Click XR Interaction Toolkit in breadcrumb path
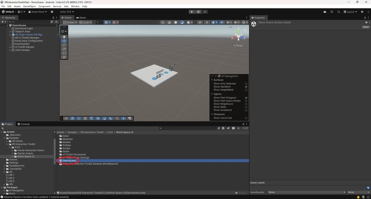The image size is (371, 199). 92,132
